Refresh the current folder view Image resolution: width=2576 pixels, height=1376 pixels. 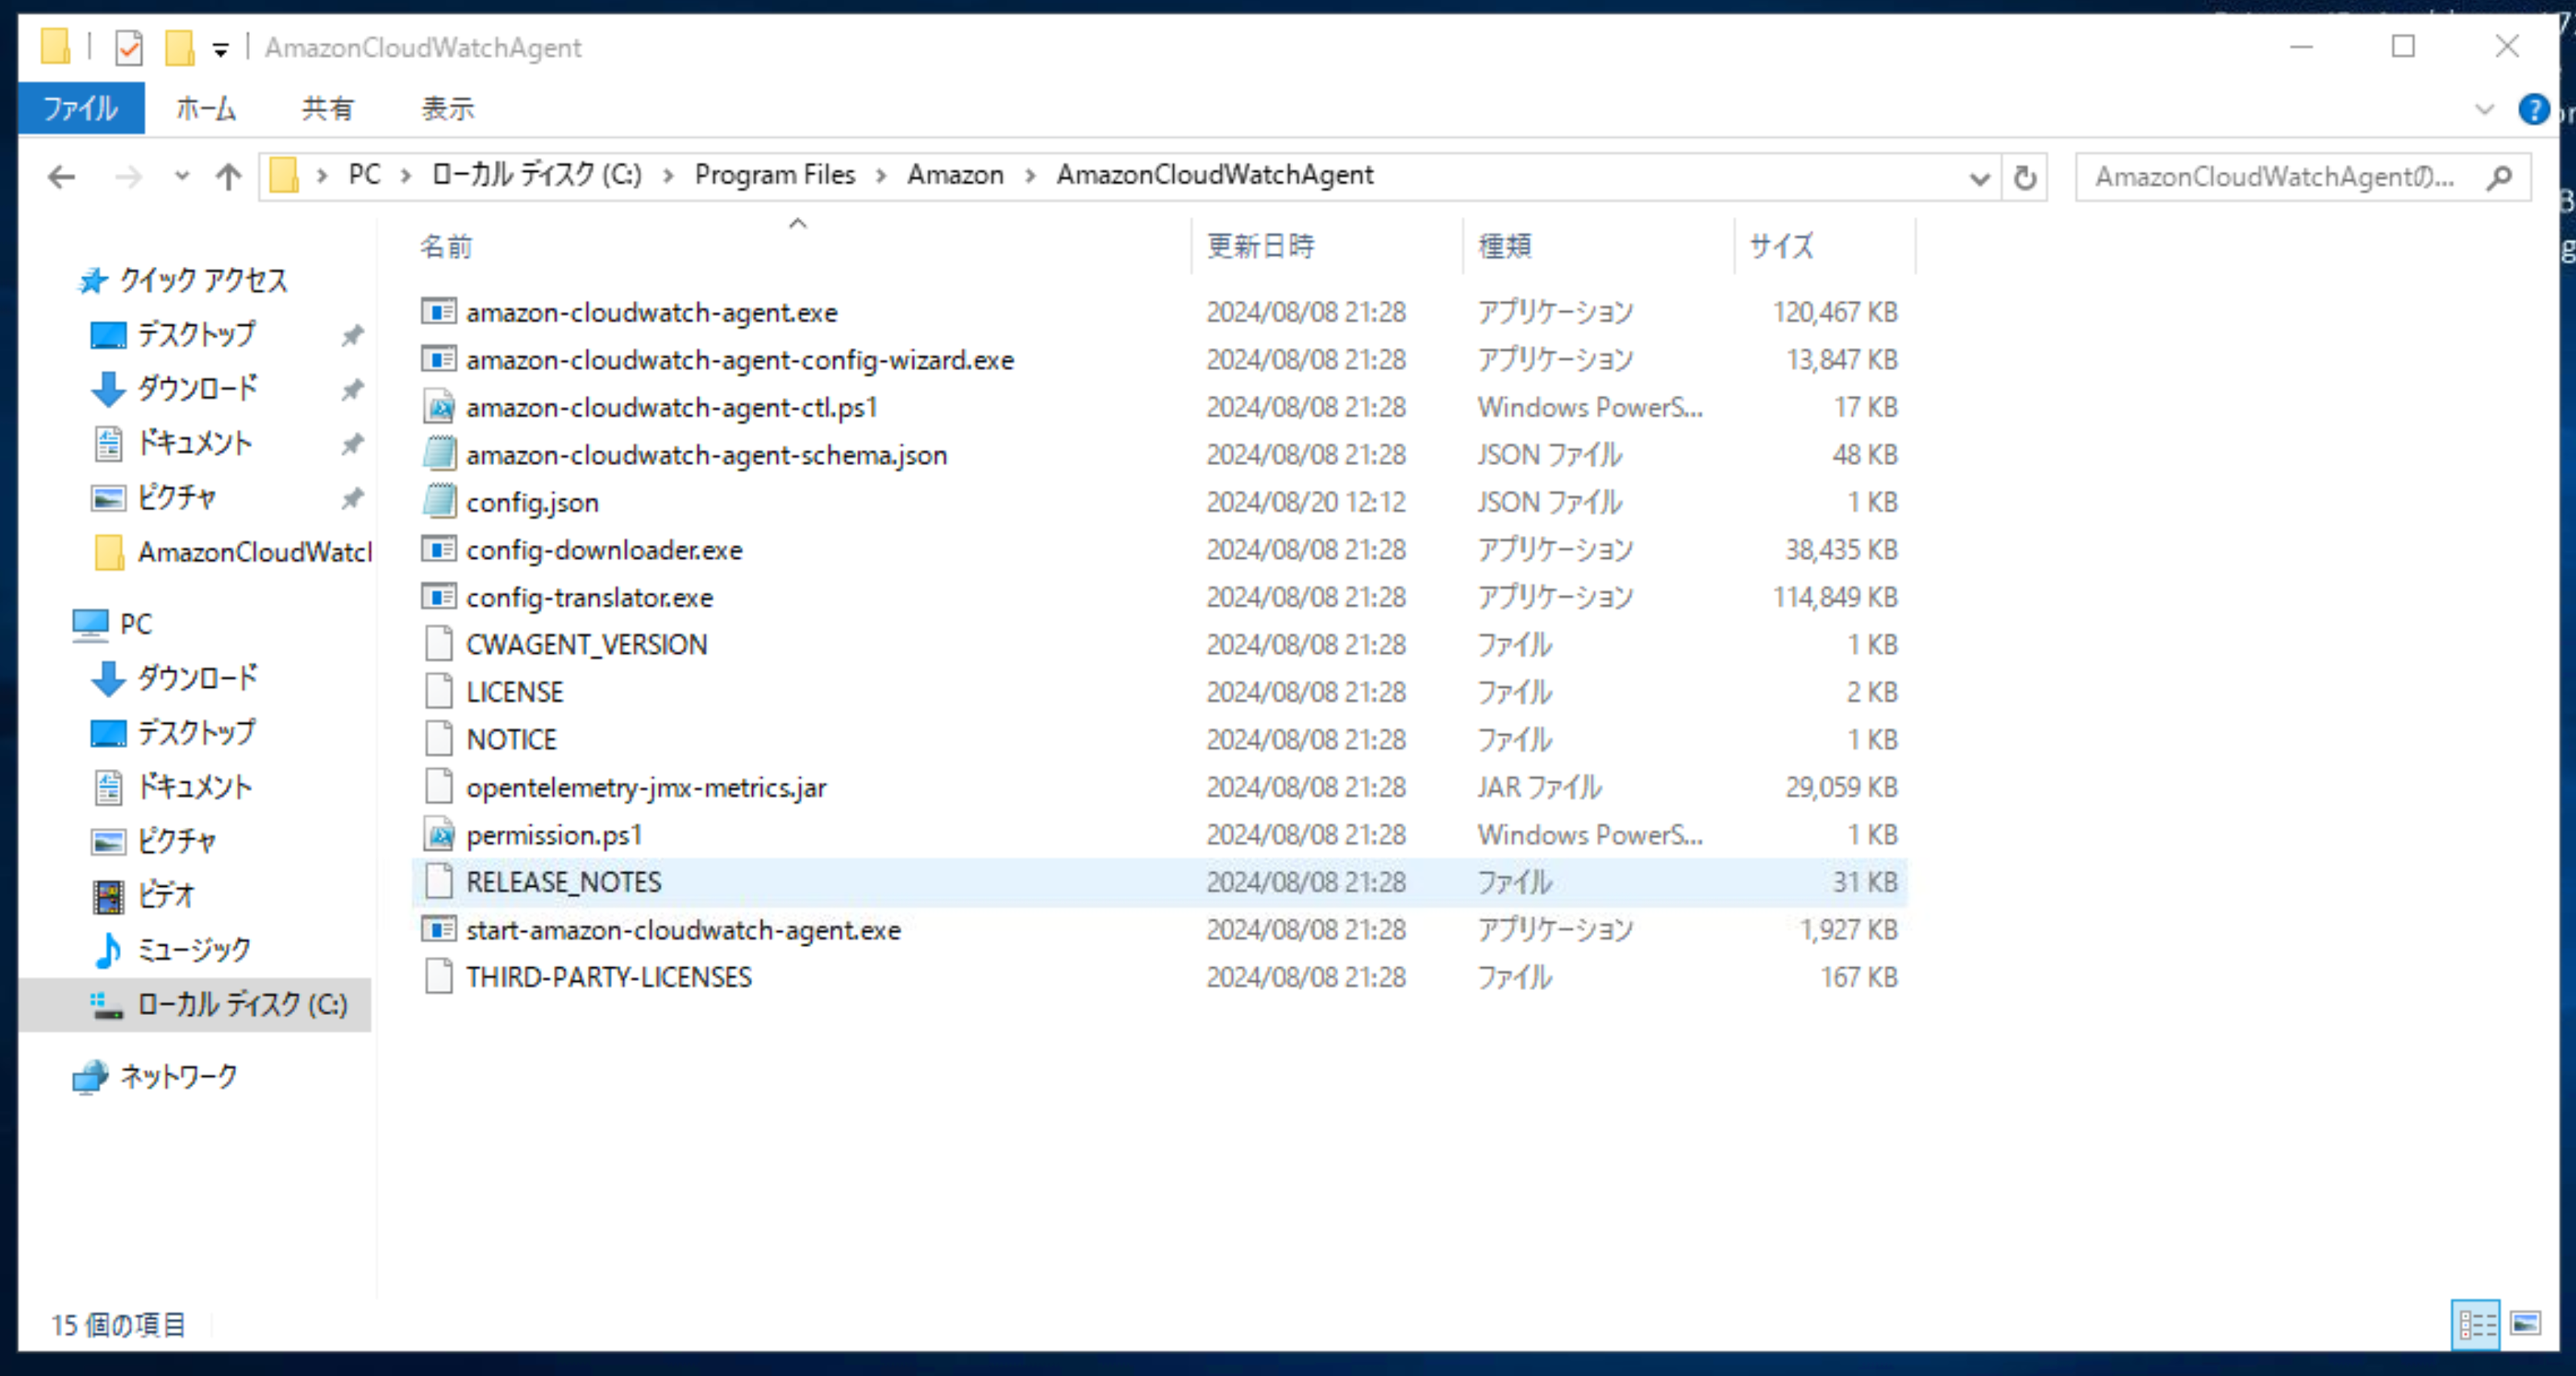2024,177
